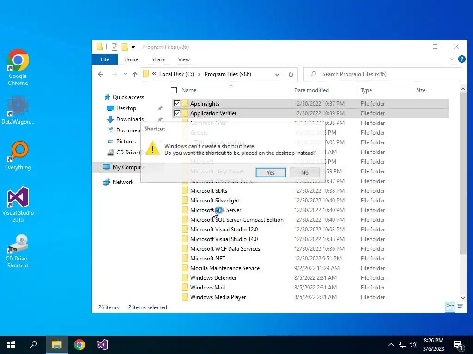Open Chrome from the taskbar
The height and width of the screenshot is (354, 473).
point(79,345)
